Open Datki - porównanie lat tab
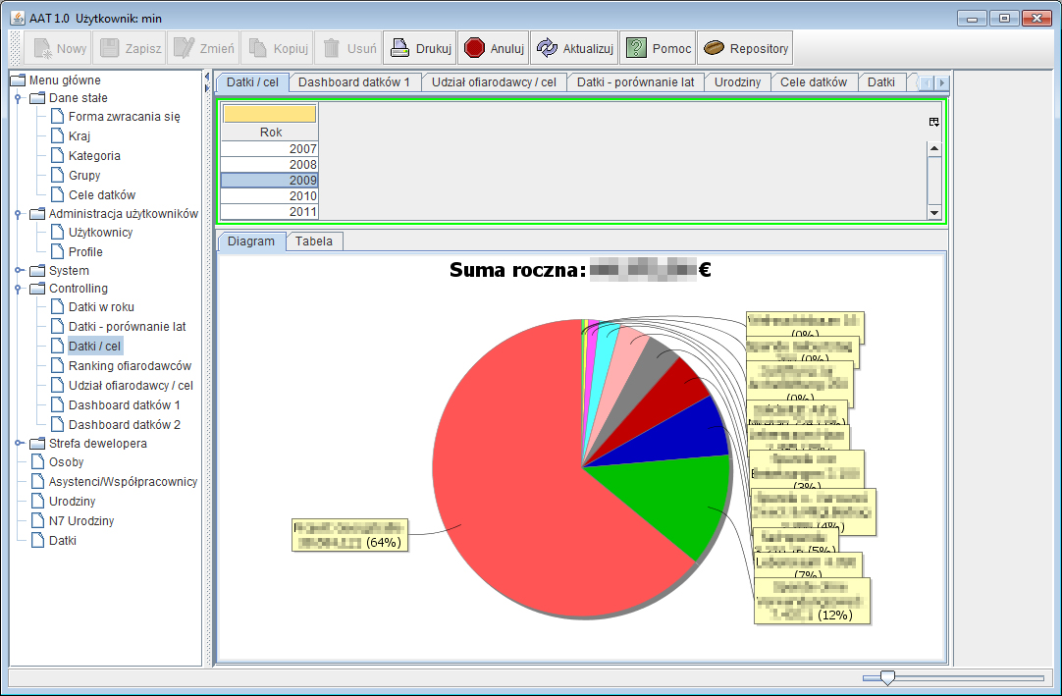 click(635, 82)
